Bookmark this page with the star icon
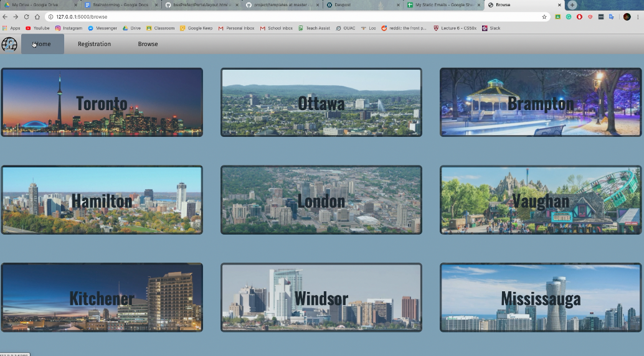 [x=544, y=17]
